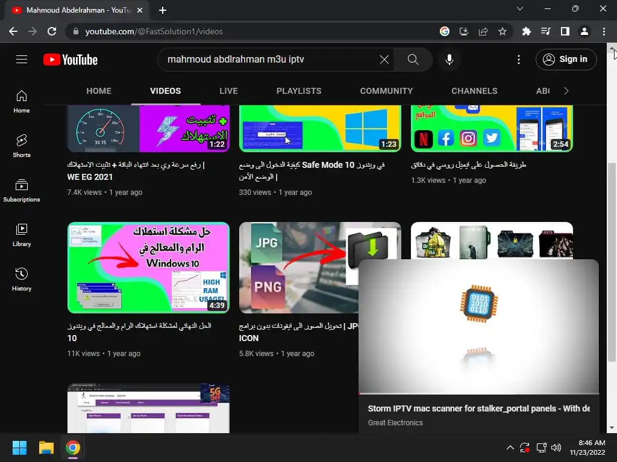Click the install app icon in address bar
Viewport: 617px width, 462px height.
coord(464,31)
